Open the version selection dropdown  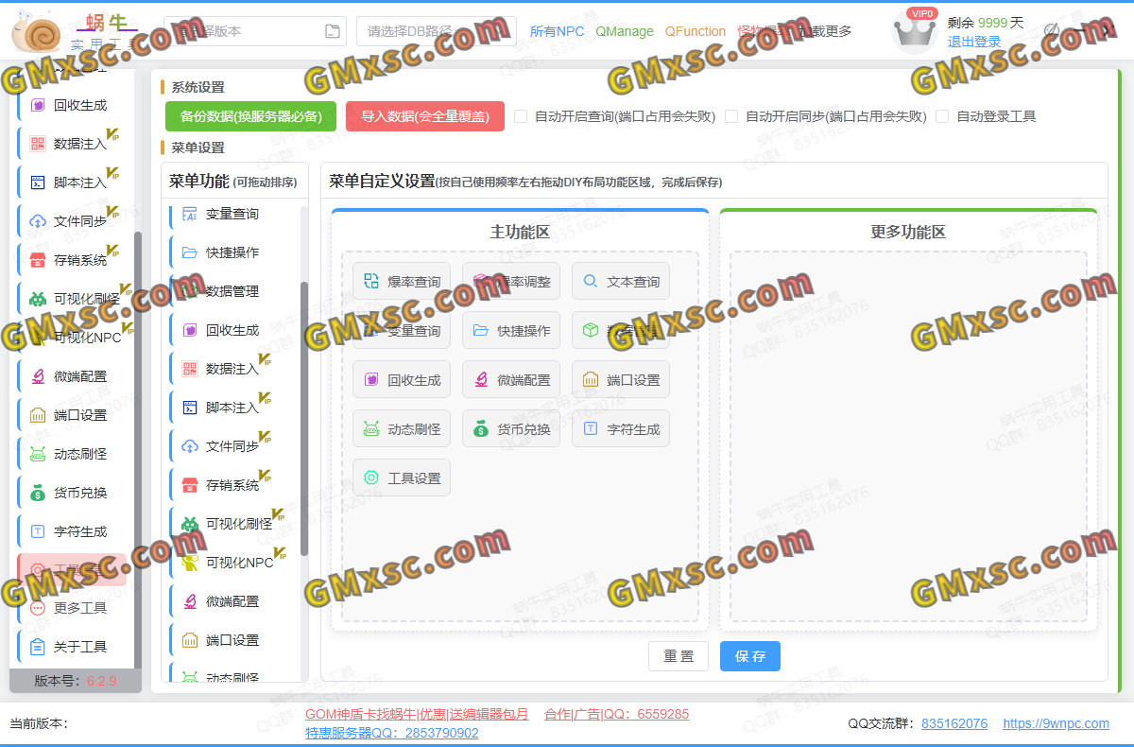pos(255,31)
